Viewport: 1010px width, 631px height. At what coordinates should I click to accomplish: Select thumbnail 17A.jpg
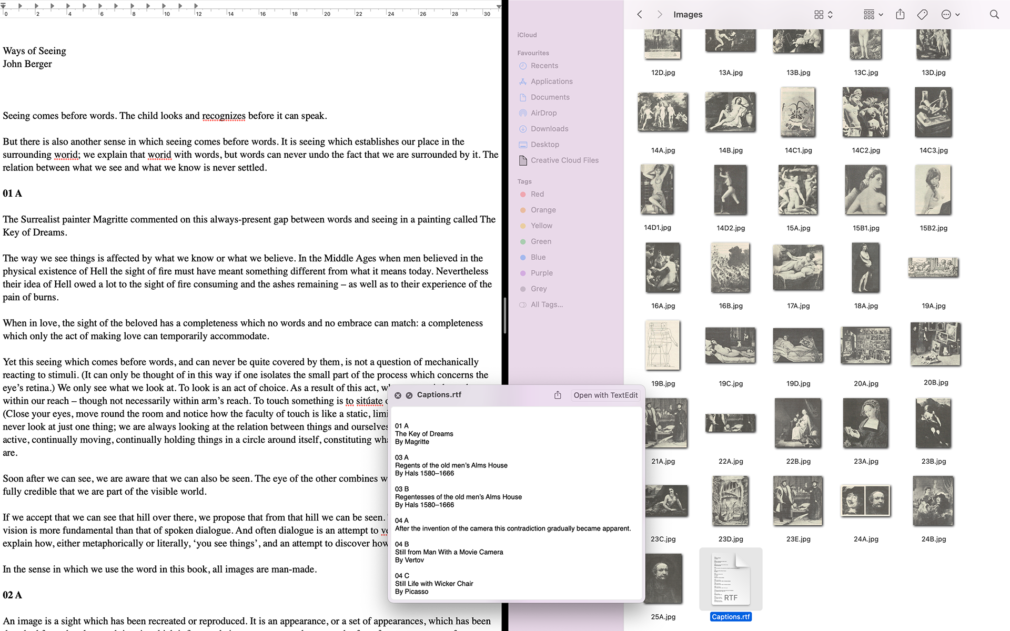click(x=798, y=268)
